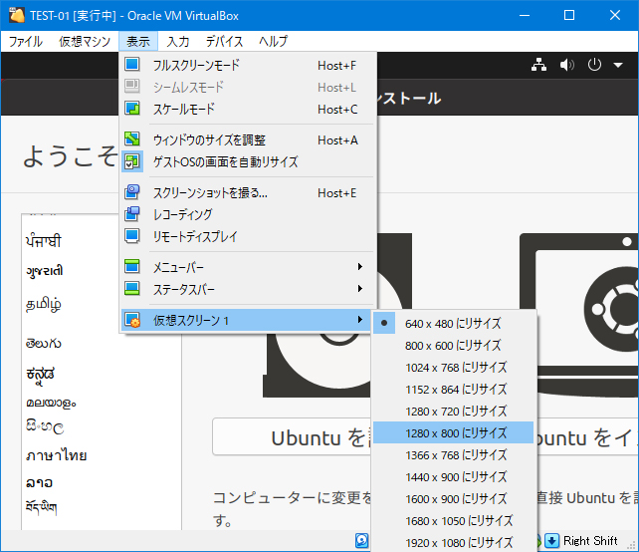Click the Status Bar (ステータスバー) icon
The width and height of the screenshot is (639, 552).
132,288
